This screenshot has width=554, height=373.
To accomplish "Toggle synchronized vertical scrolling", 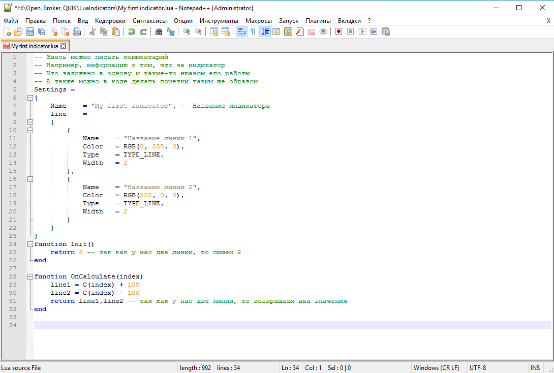I will 214,32.
